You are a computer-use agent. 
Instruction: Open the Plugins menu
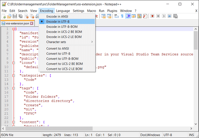[x=112, y=11]
